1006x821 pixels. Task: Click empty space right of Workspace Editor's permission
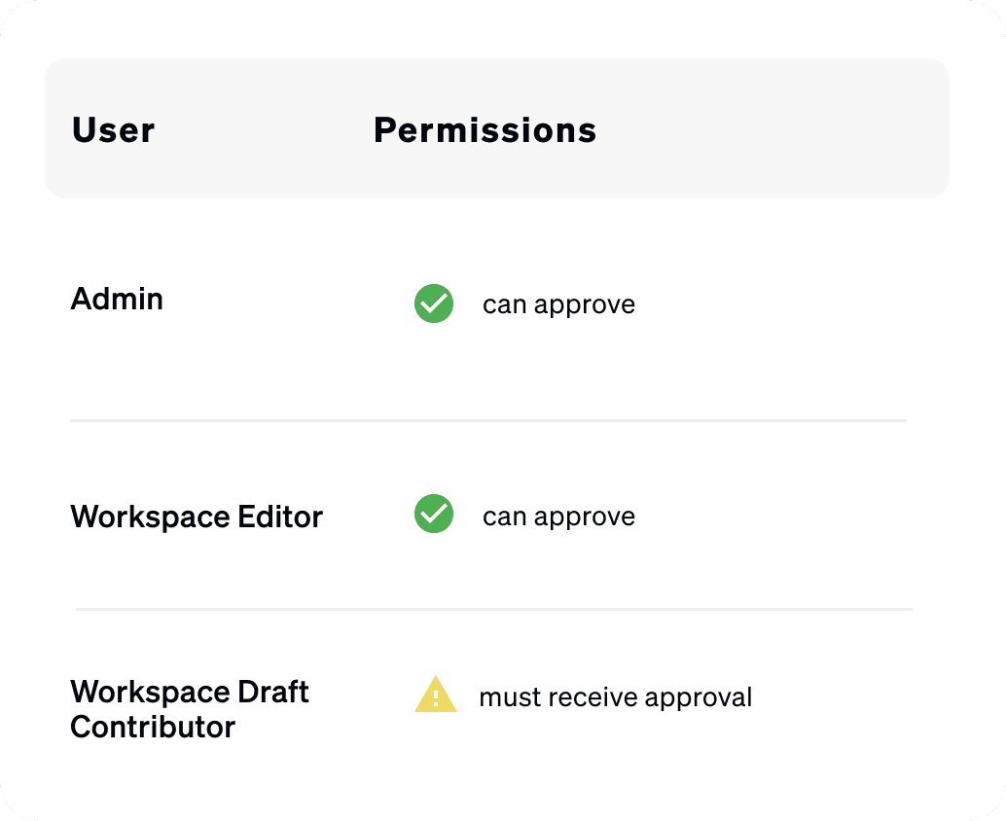[778, 517]
